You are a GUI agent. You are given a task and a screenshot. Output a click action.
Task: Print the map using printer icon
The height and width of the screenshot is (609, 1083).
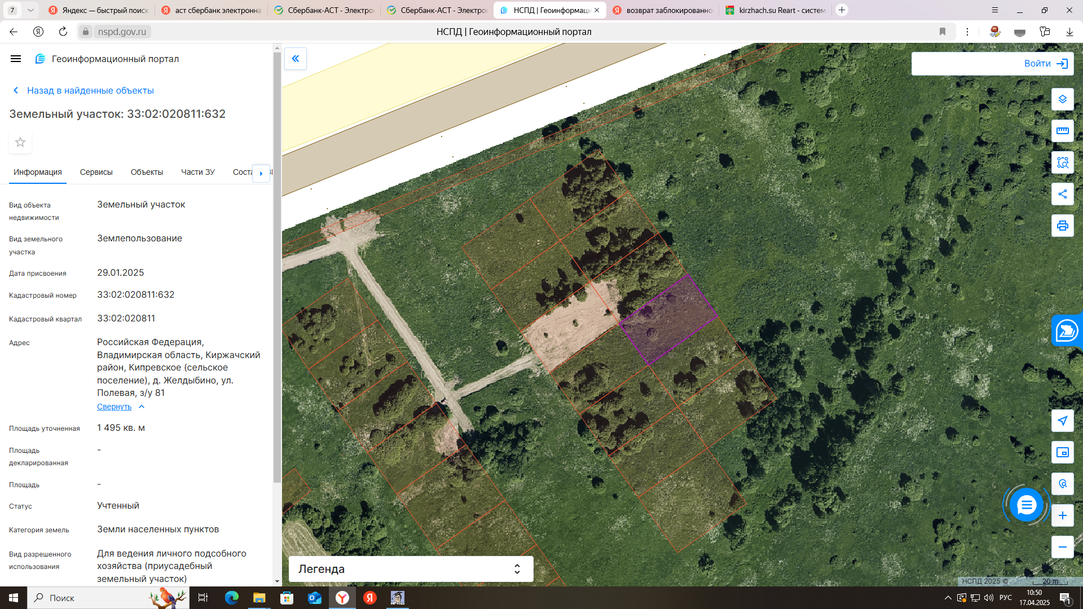[1062, 226]
